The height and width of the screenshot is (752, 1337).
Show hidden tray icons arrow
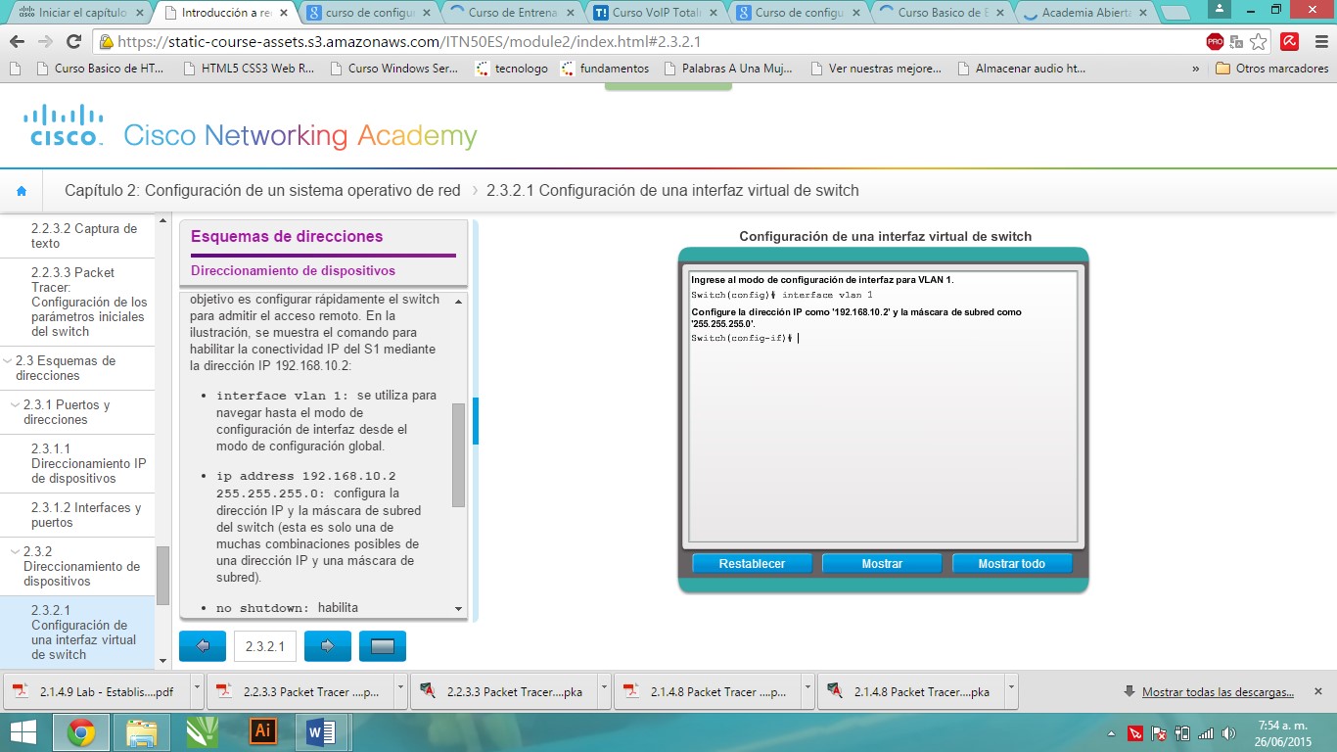(1112, 732)
